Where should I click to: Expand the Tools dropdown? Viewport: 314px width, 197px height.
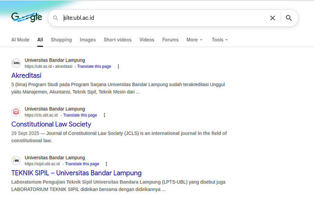[x=220, y=39]
